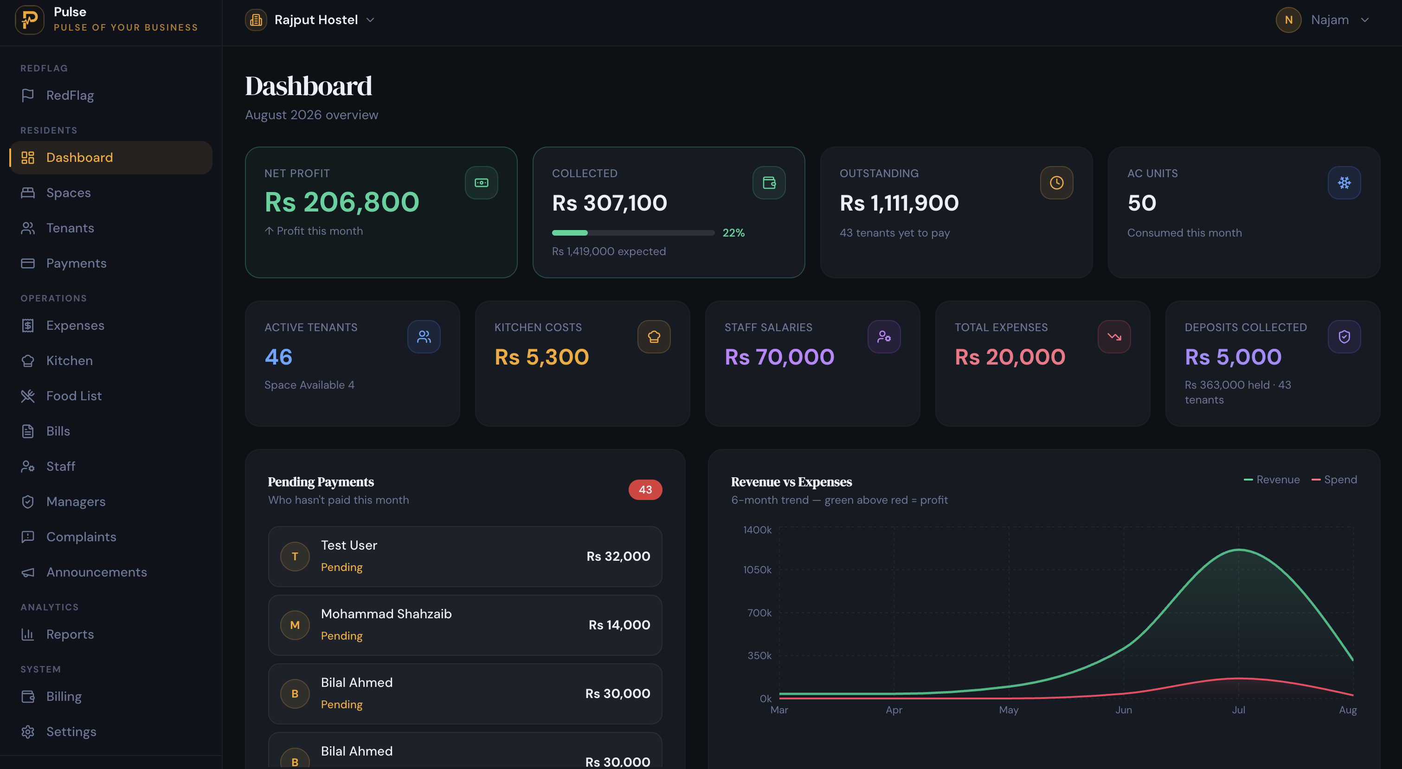Select Mohammad Shahzaib pending payment entry
This screenshot has height=769, width=1402.
click(x=465, y=625)
